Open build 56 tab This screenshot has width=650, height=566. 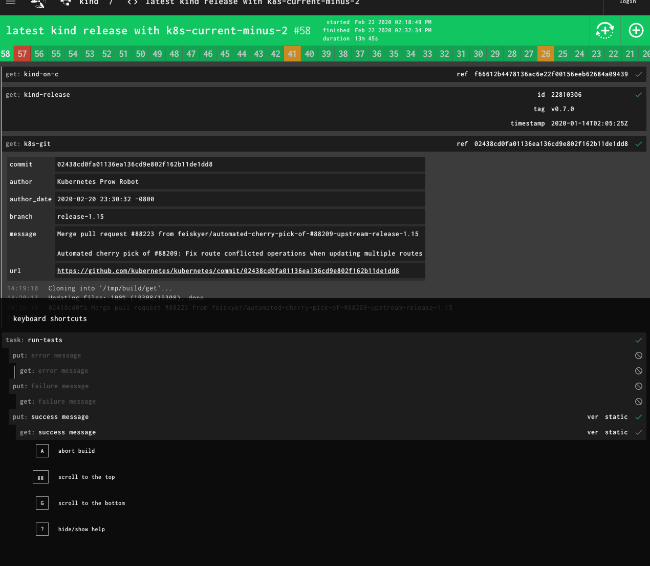pyautogui.click(x=39, y=54)
